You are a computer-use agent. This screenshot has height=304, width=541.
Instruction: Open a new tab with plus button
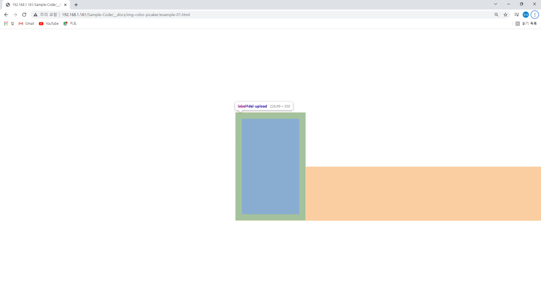[76, 5]
